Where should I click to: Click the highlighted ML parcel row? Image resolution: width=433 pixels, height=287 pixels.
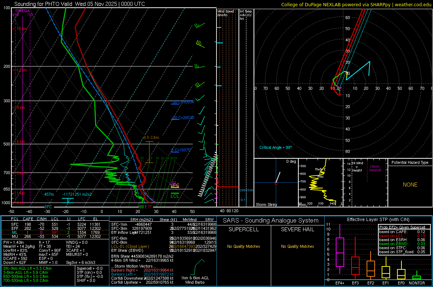click(x=55, y=232)
